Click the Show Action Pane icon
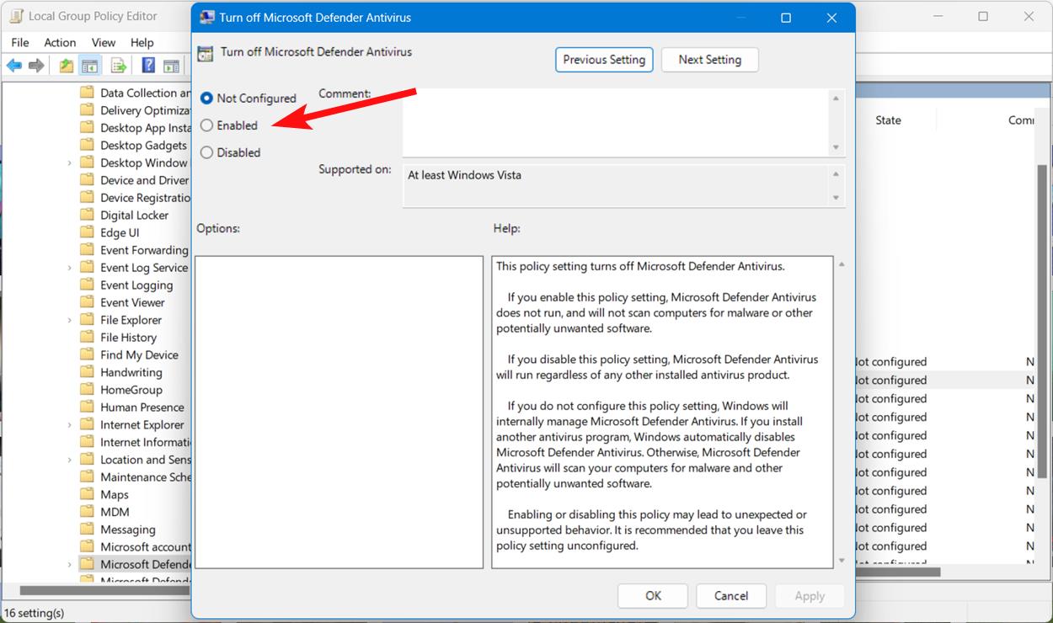1053x623 pixels. click(171, 65)
